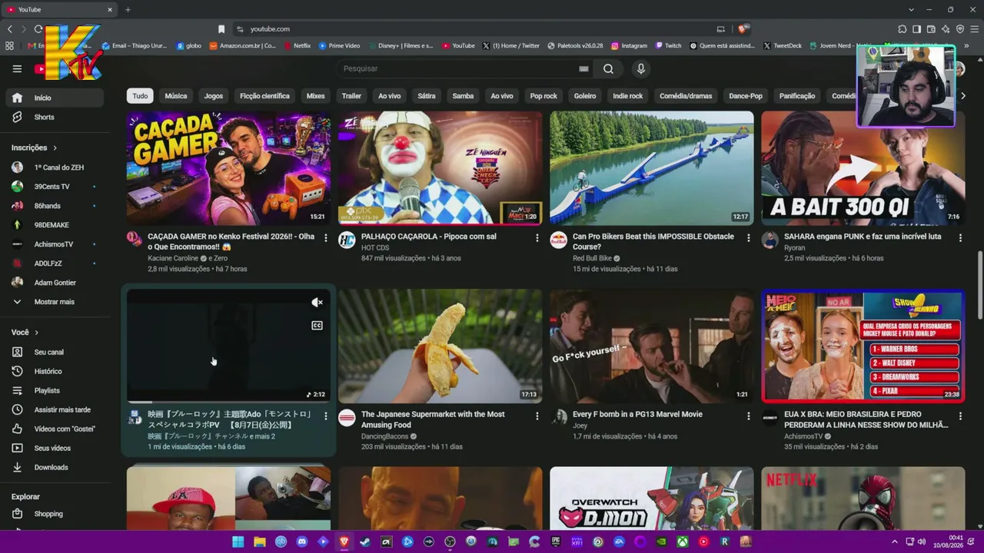This screenshot has width=984, height=553.
Task: Open the 39Cents TV subscription
Action: coord(55,187)
